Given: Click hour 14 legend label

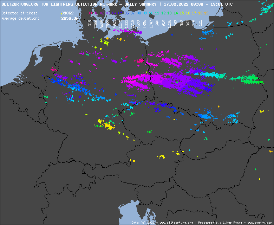Looking at the screenshot, I should [176, 13].
